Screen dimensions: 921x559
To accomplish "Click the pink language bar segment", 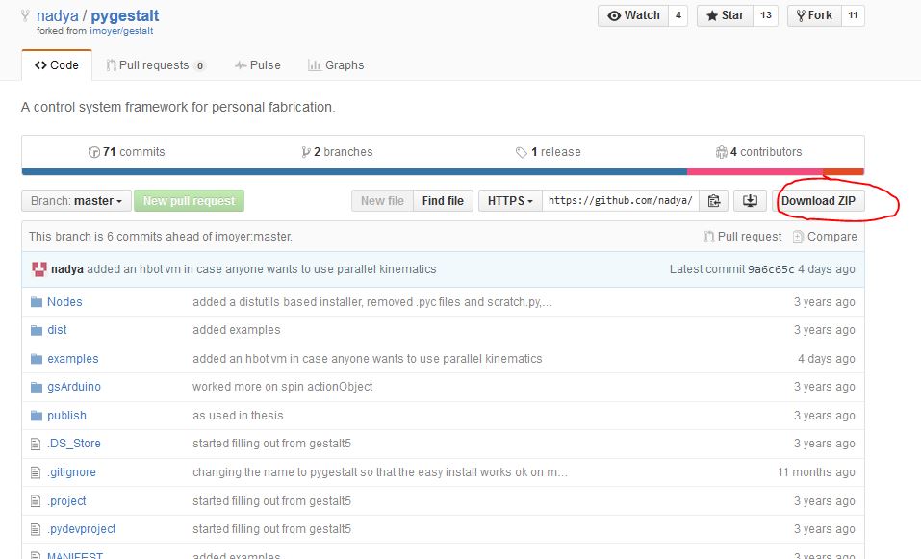I will [x=755, y=172].
